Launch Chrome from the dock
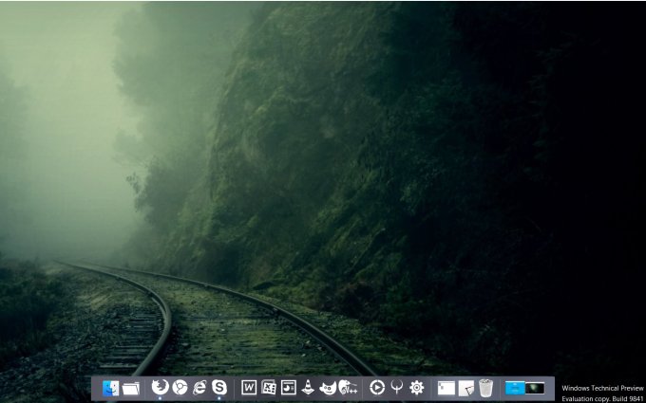Viewport: 646px width, 403px height. click(180, 388)
